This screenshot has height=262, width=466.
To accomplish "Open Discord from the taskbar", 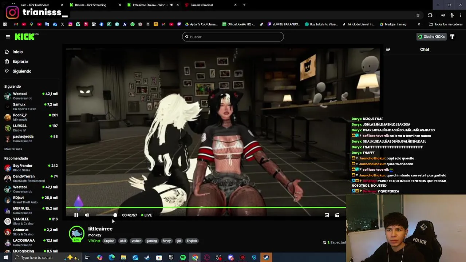I will 230,258.
